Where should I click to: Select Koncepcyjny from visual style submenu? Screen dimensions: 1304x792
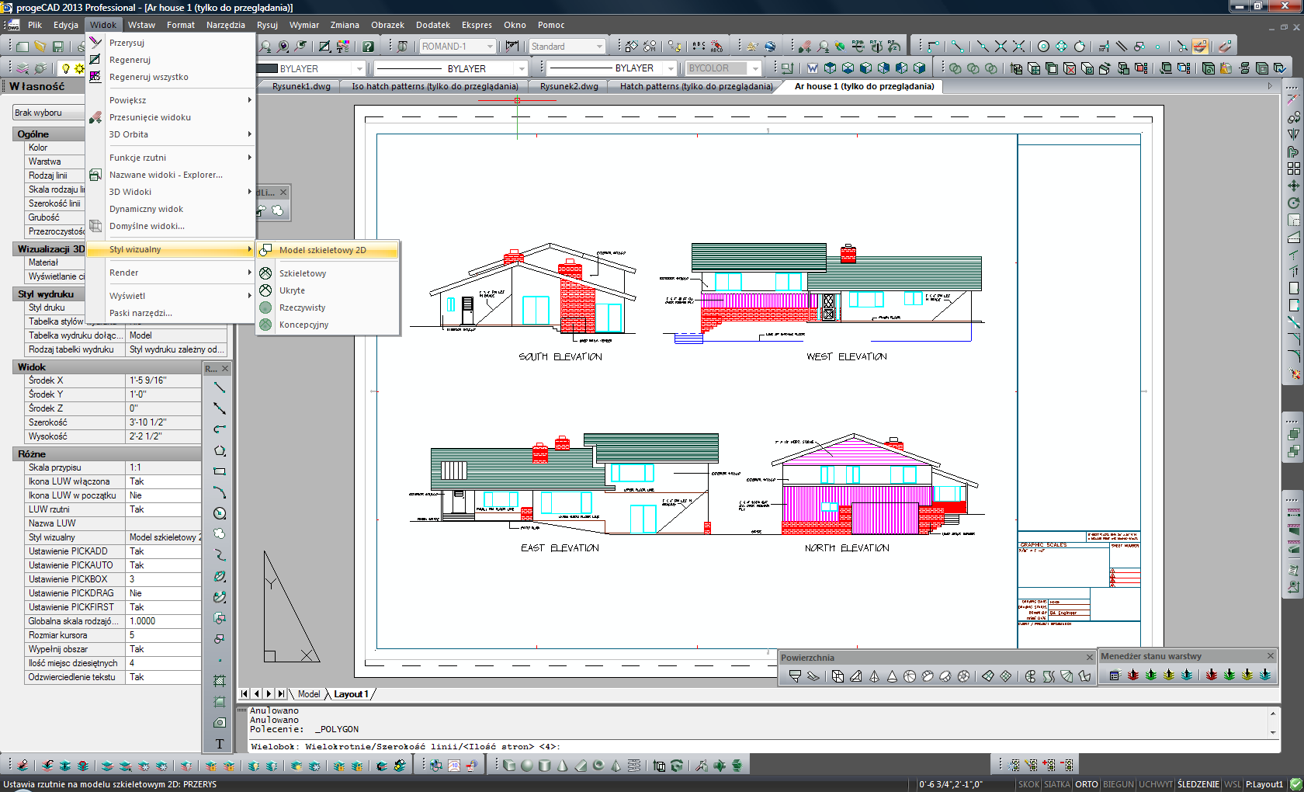[303, 325]
